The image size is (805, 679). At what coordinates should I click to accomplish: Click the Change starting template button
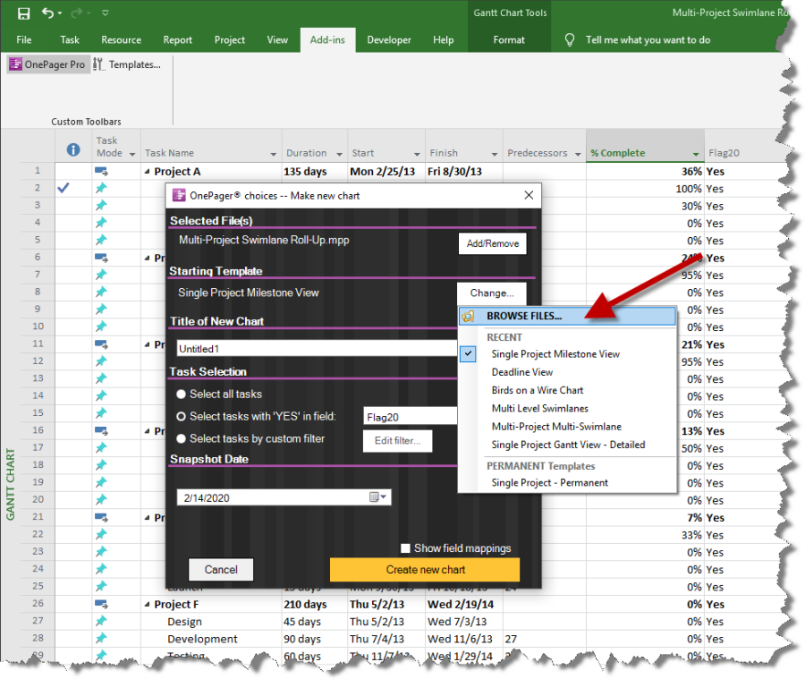[x=492, y=293]
